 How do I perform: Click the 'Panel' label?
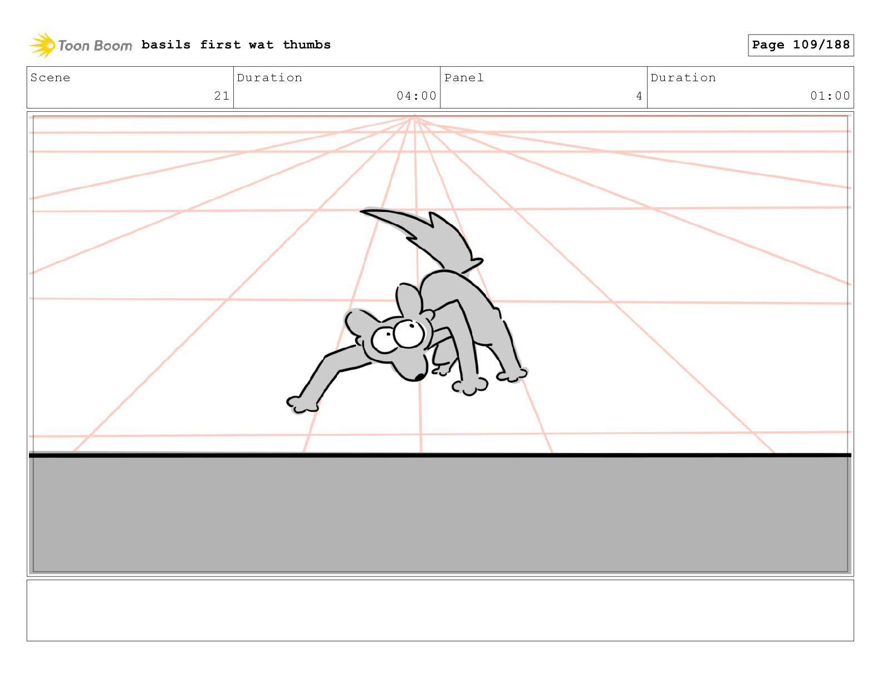tap(464, 78)
